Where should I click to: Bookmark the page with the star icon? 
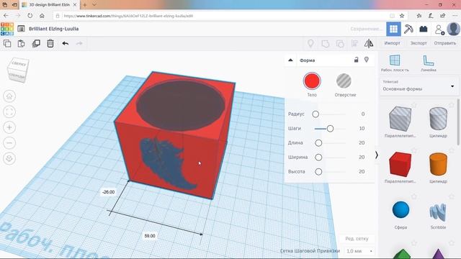(x=402, y=16)
